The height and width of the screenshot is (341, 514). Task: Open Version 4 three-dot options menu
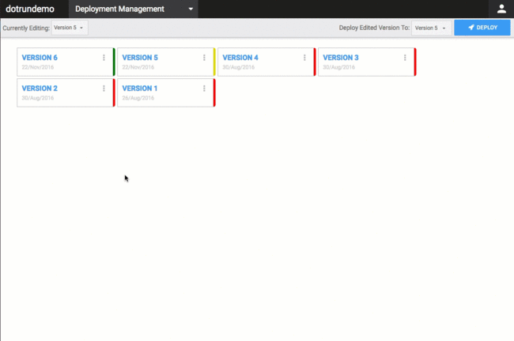[304, 58]
